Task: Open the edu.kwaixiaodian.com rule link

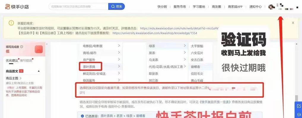Action: pos(179,28)
